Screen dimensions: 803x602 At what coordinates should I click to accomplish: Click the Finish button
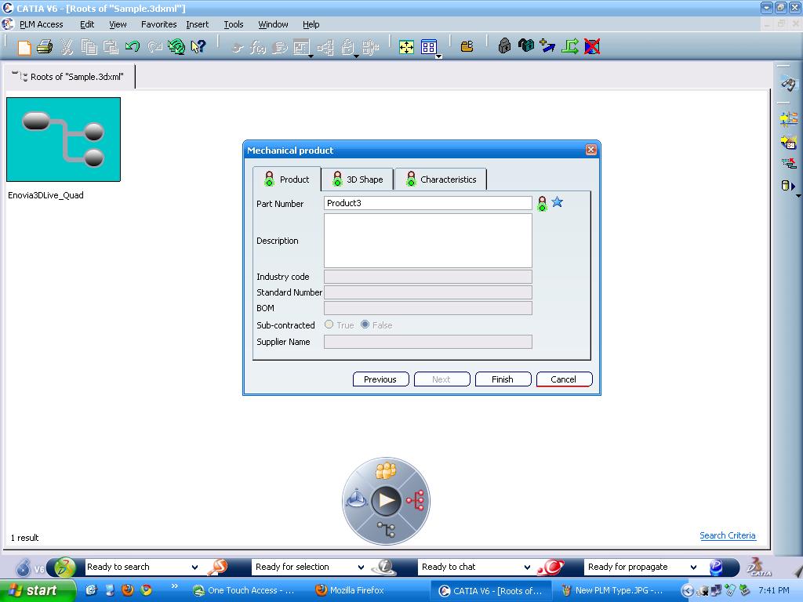(503, 379)
